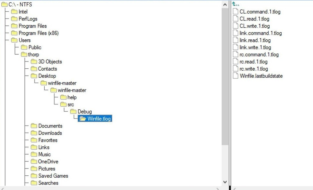This screenshot has height=190, width=313.
Task: Open the Downloads folder
Action: pos(50,133)
